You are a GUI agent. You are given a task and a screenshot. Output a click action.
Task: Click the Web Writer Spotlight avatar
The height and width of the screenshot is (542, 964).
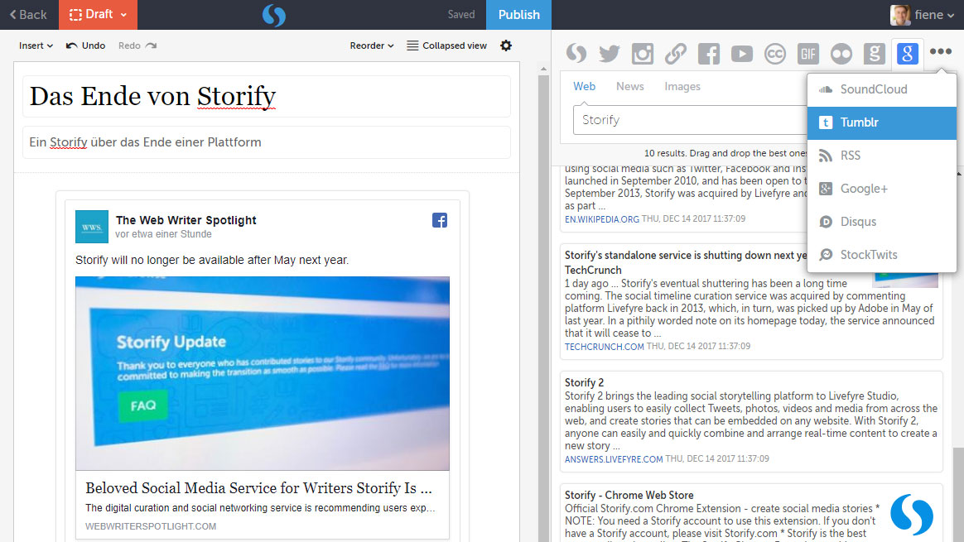coord(92,227)
